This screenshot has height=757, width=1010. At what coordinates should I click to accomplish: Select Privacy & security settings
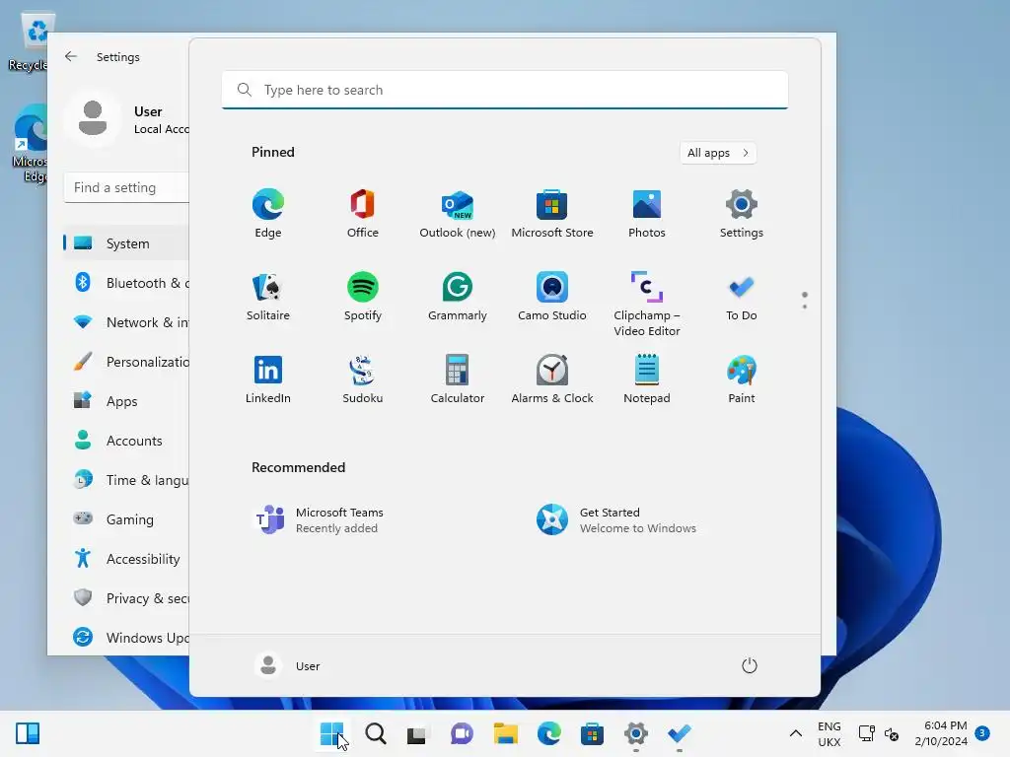(x=126, y=598)
